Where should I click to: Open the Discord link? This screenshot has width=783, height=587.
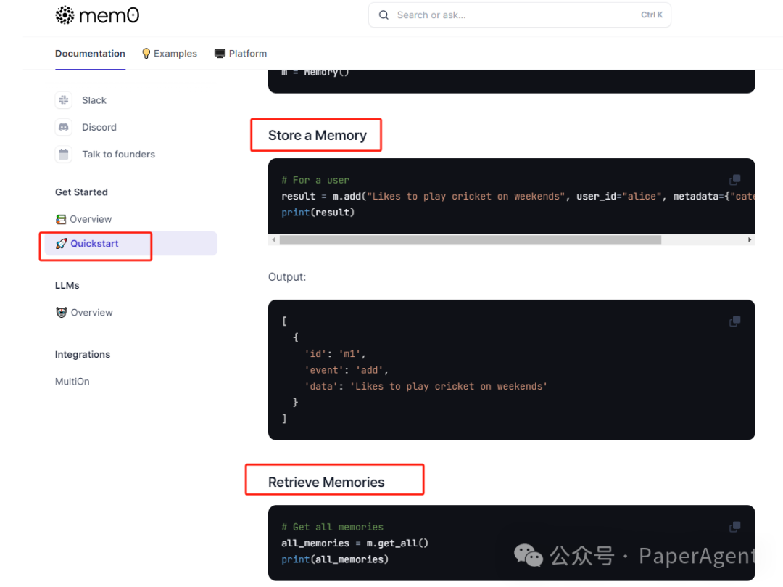point(99,127)
